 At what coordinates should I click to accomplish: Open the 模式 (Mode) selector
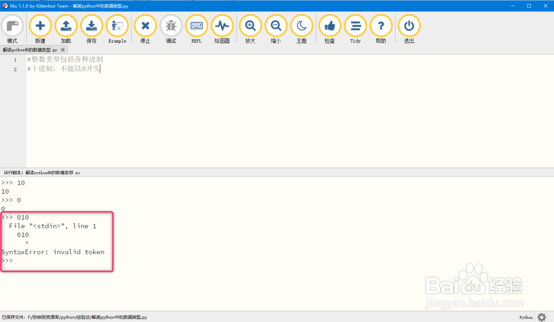click(12, 29)
